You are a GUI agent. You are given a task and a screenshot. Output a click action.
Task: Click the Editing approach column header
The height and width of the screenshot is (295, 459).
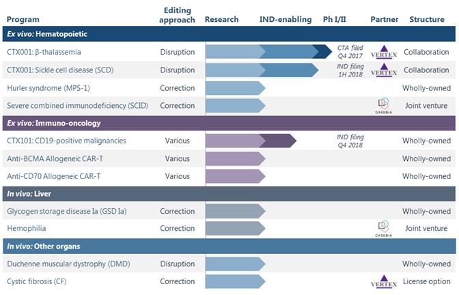click(178, 14)
